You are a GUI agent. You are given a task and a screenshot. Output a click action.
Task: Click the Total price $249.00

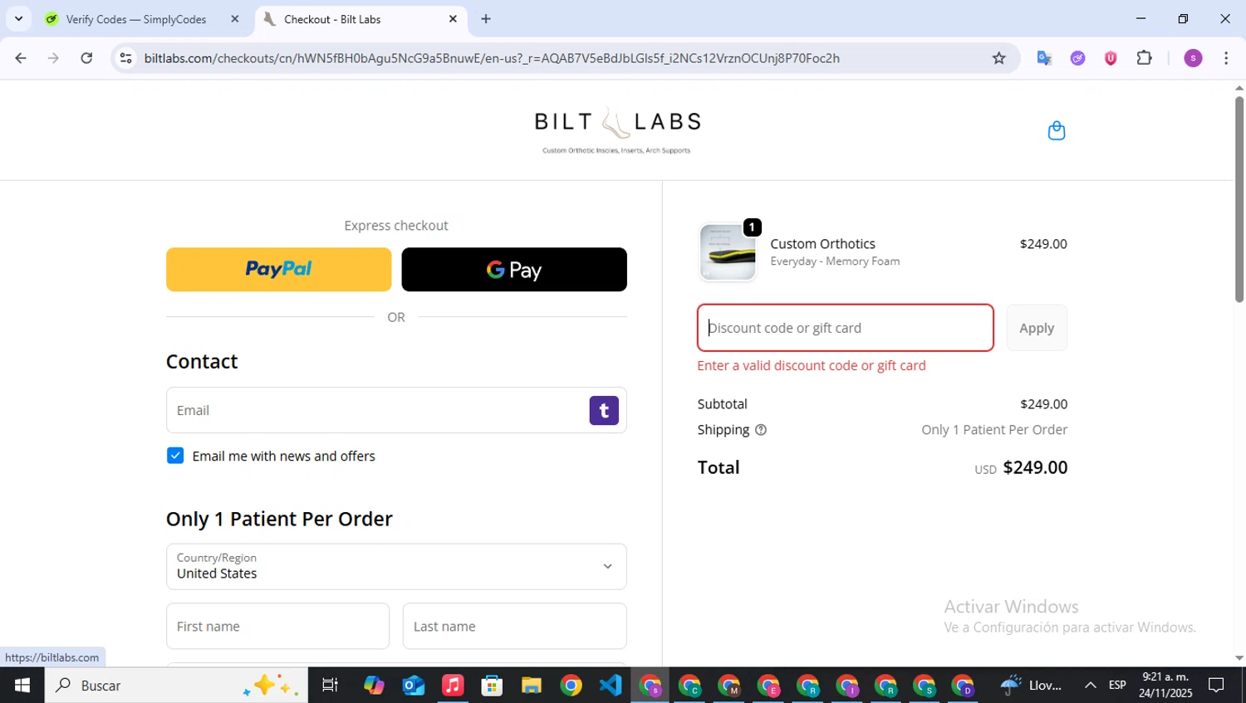click(x=1035, y=467)
